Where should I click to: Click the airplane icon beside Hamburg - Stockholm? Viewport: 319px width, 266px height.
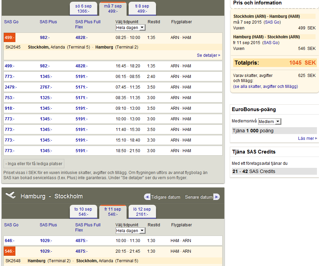(x=11, y=195)
